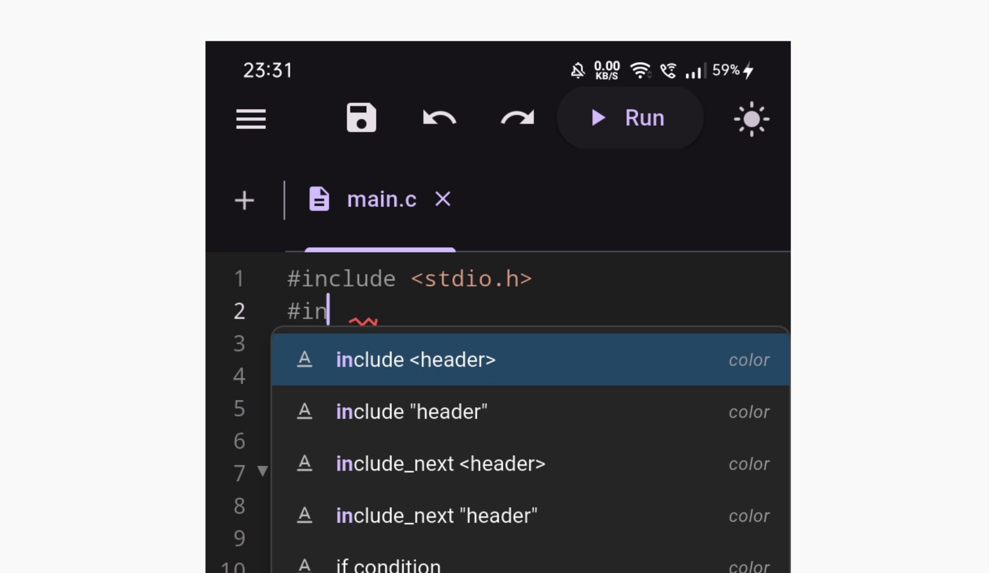
Task: Redo the last undone edit
Action: (x=518, y=118)
